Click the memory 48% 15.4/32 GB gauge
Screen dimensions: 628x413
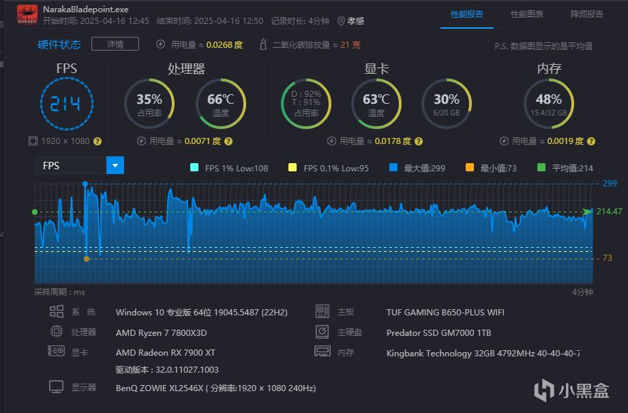tap(549, 104)
